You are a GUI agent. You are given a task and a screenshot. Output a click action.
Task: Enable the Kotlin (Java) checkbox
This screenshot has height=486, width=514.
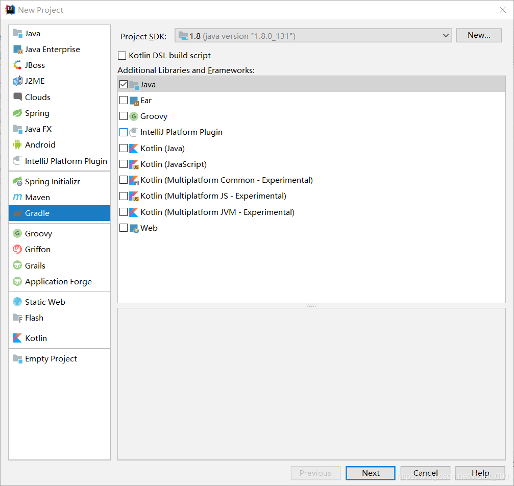(124, 148)
